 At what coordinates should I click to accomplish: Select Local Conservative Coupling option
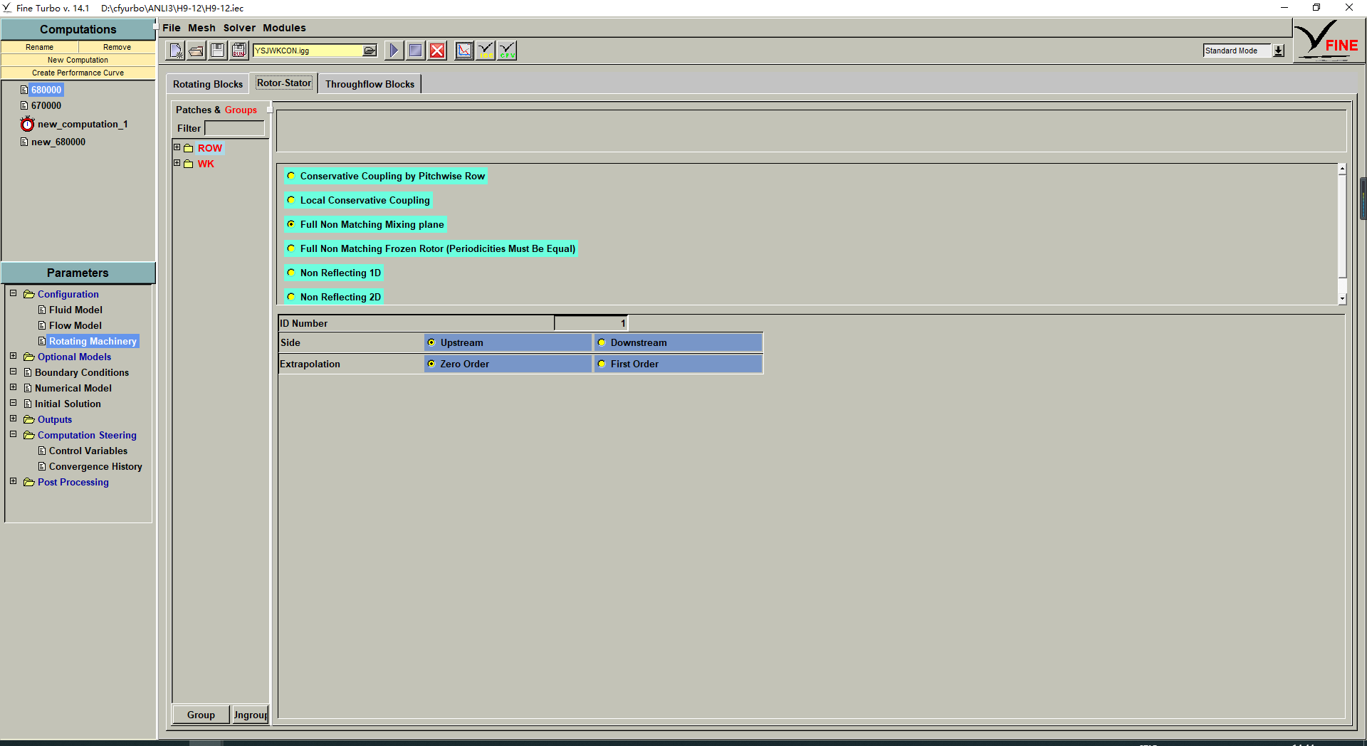pos(291,201)
